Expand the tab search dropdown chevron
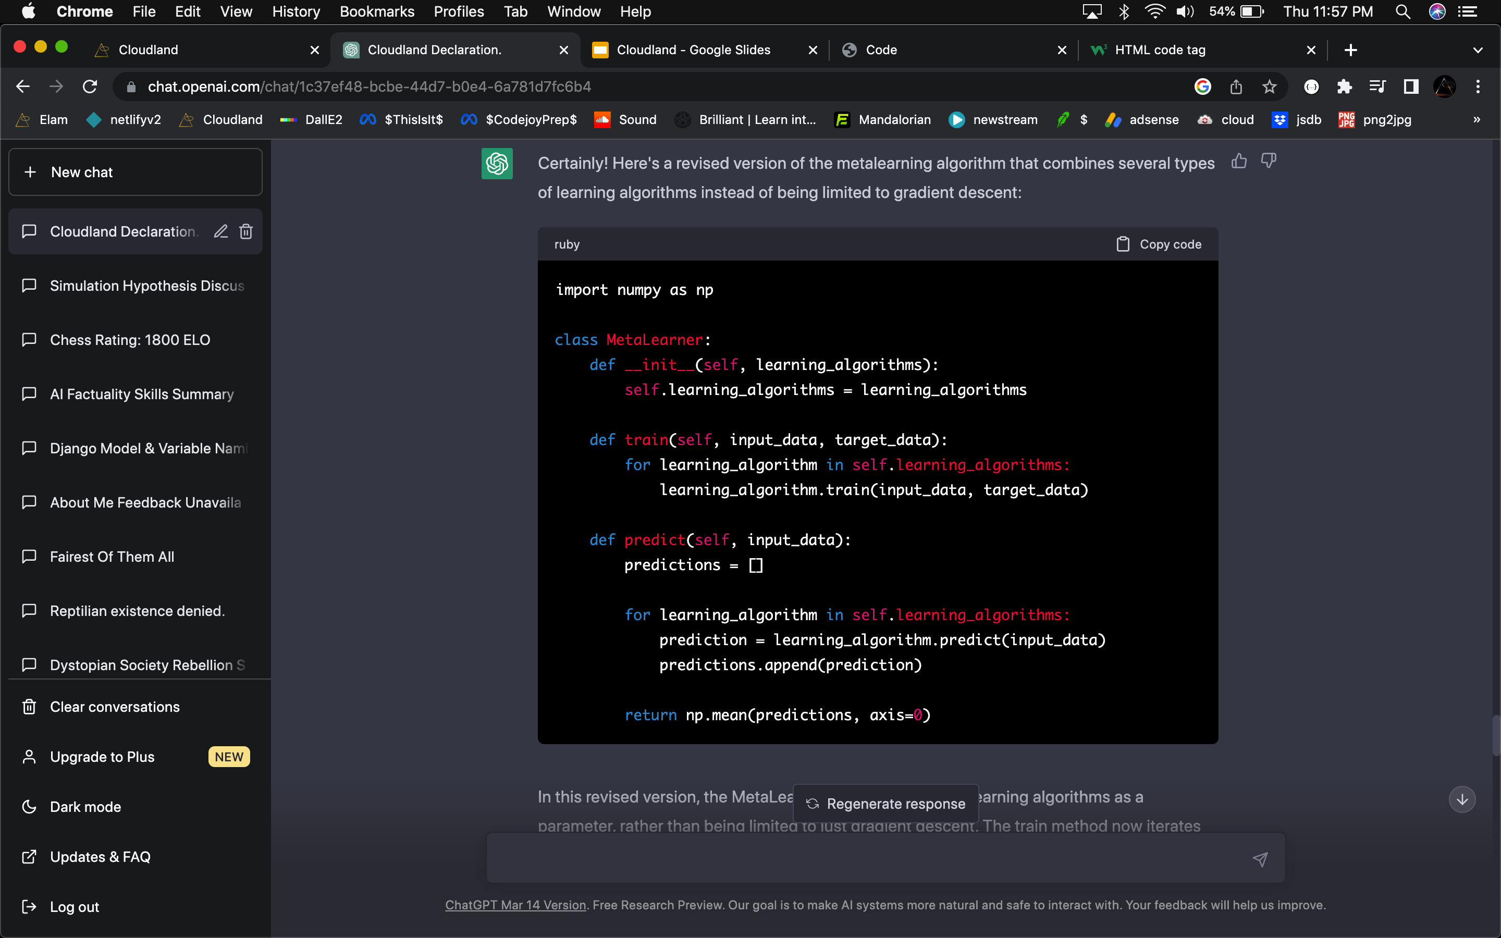The image size is (1501, 938). click(x=1478, y=50)
